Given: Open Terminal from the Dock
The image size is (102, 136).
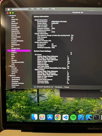Looking at the screenshot, I should [96, 117].
